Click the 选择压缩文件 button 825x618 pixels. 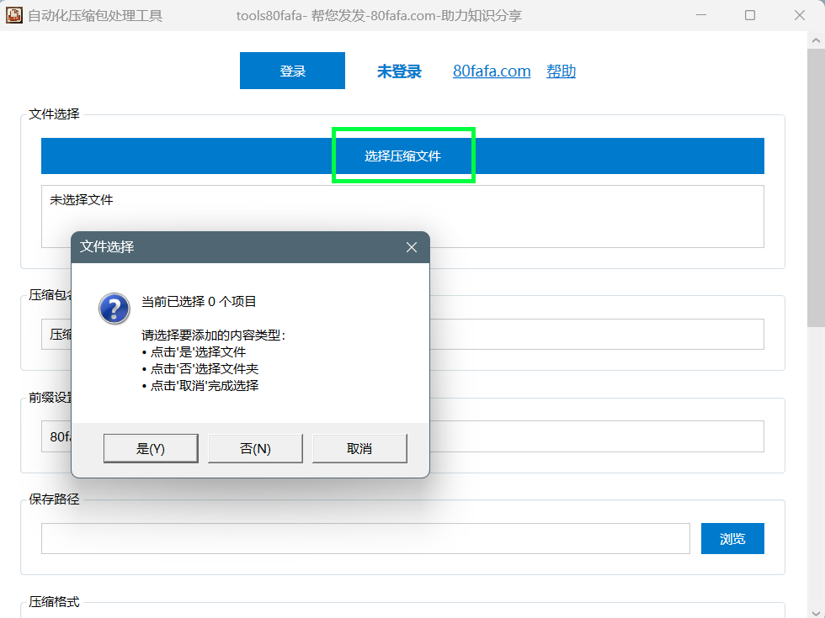[402, 156]
